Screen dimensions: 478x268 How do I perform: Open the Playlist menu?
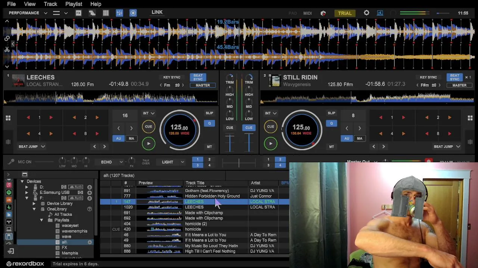click(x=74, y=4)
